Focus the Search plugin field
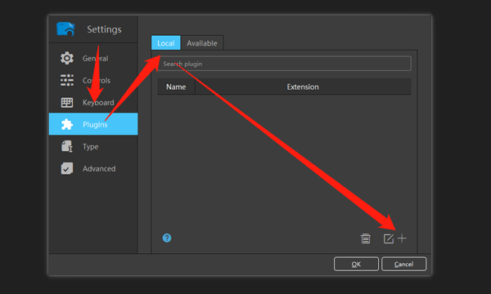The width and height of the screenshot is (491, 294). (x=284, y=64)
